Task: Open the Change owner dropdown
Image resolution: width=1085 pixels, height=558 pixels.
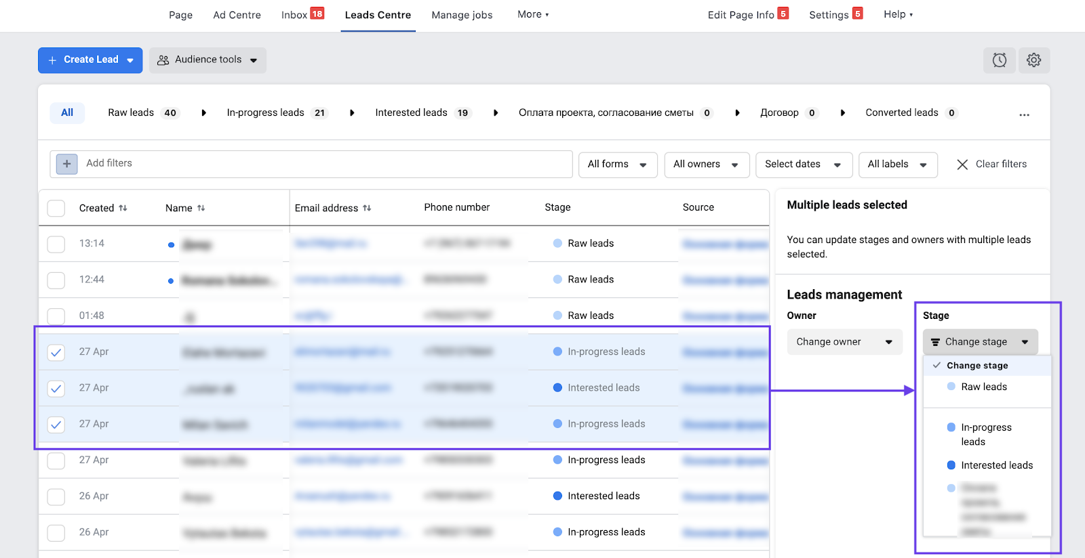Action: pyautogui.click(x=845, y=342)
